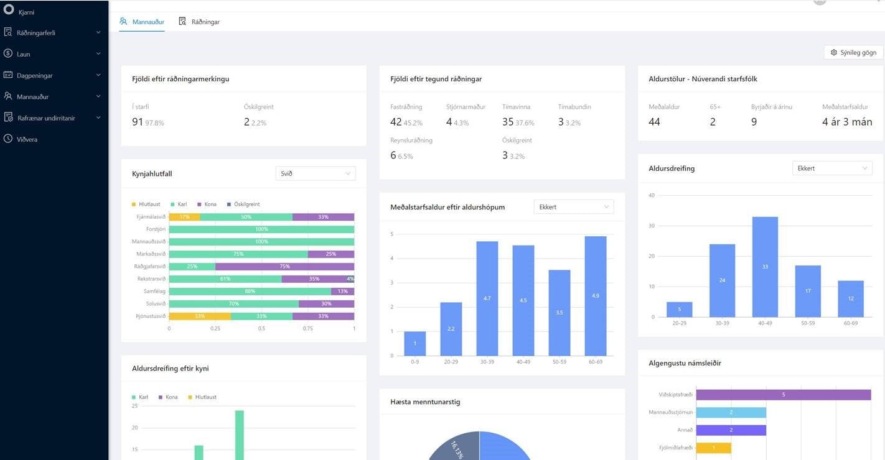
Task: Open Ekkert dropdown in Meðalstarfsaldur card
Action: [574, 207]
